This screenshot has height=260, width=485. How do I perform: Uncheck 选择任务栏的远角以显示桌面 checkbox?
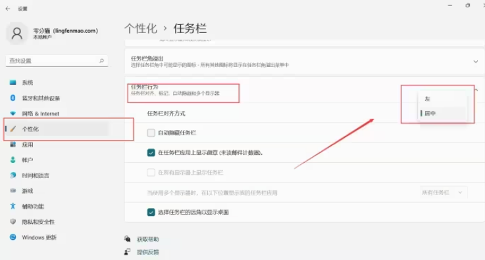151,212
